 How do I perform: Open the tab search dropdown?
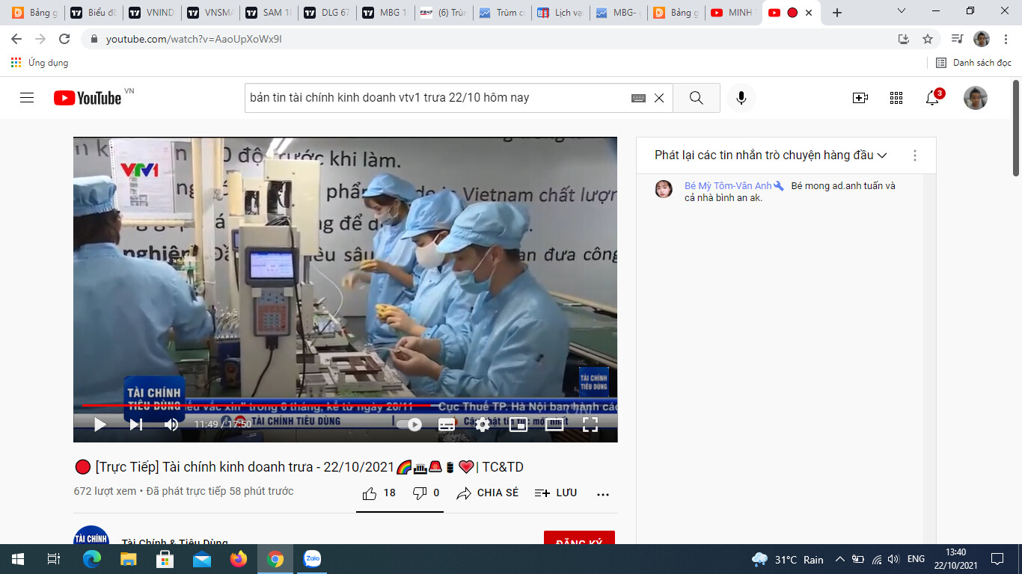(902, 11)
